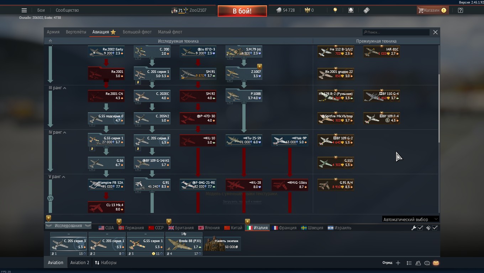This screenshot has height=273, width=484.
Task: Hire a crew with Нанять экипаж
Action: click(x=222, y=244)
